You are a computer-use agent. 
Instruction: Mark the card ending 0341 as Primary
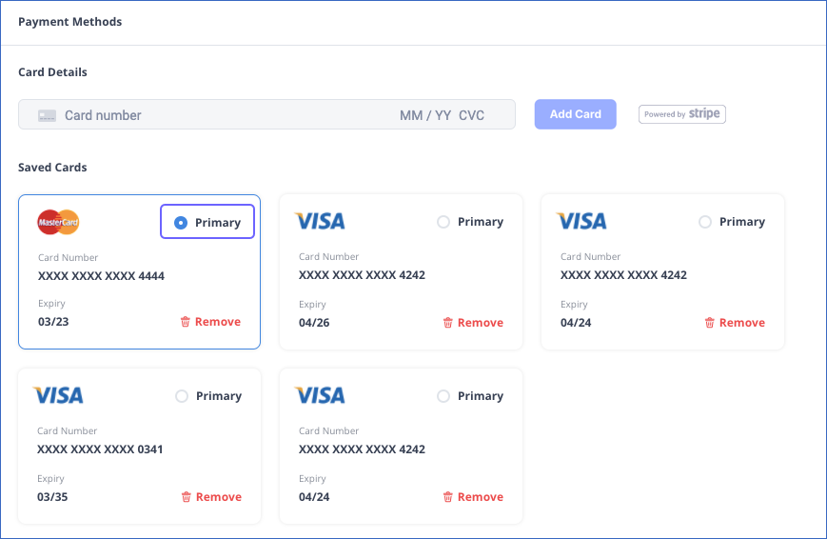[x=182, y=396]
